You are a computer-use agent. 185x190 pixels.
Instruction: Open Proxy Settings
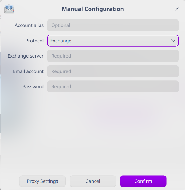click(x=42, y=181)
